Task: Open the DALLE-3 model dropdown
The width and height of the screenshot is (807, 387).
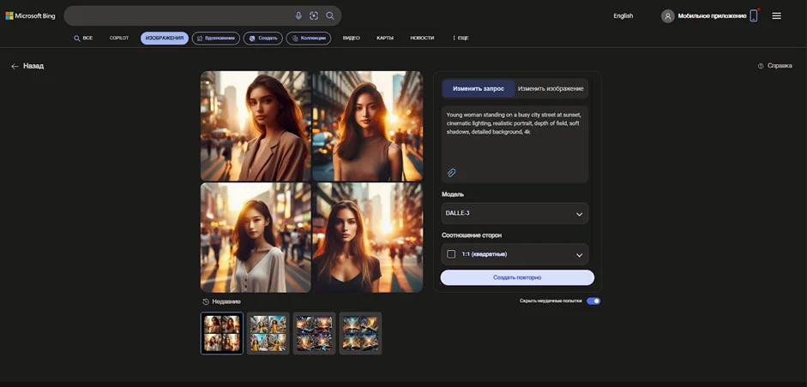Action: [515, 213]
